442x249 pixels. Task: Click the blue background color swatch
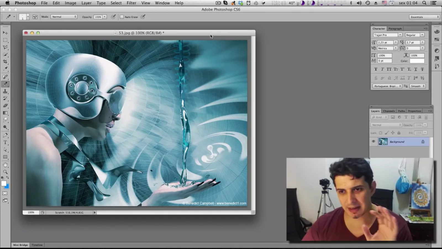click(7, 187)
